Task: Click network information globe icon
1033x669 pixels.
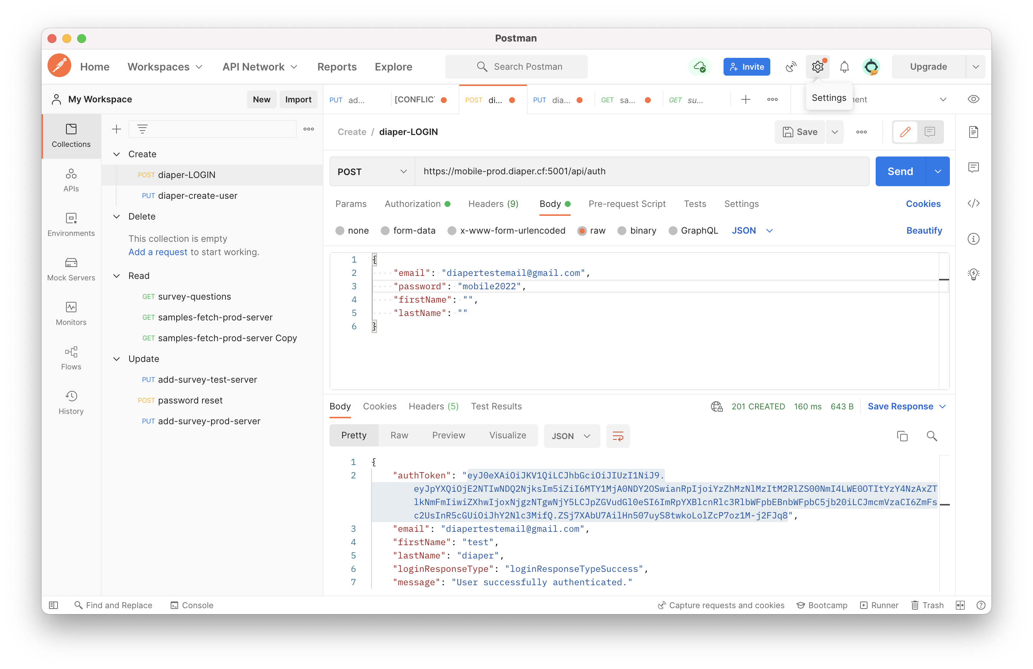Action: tap(716, 406)
